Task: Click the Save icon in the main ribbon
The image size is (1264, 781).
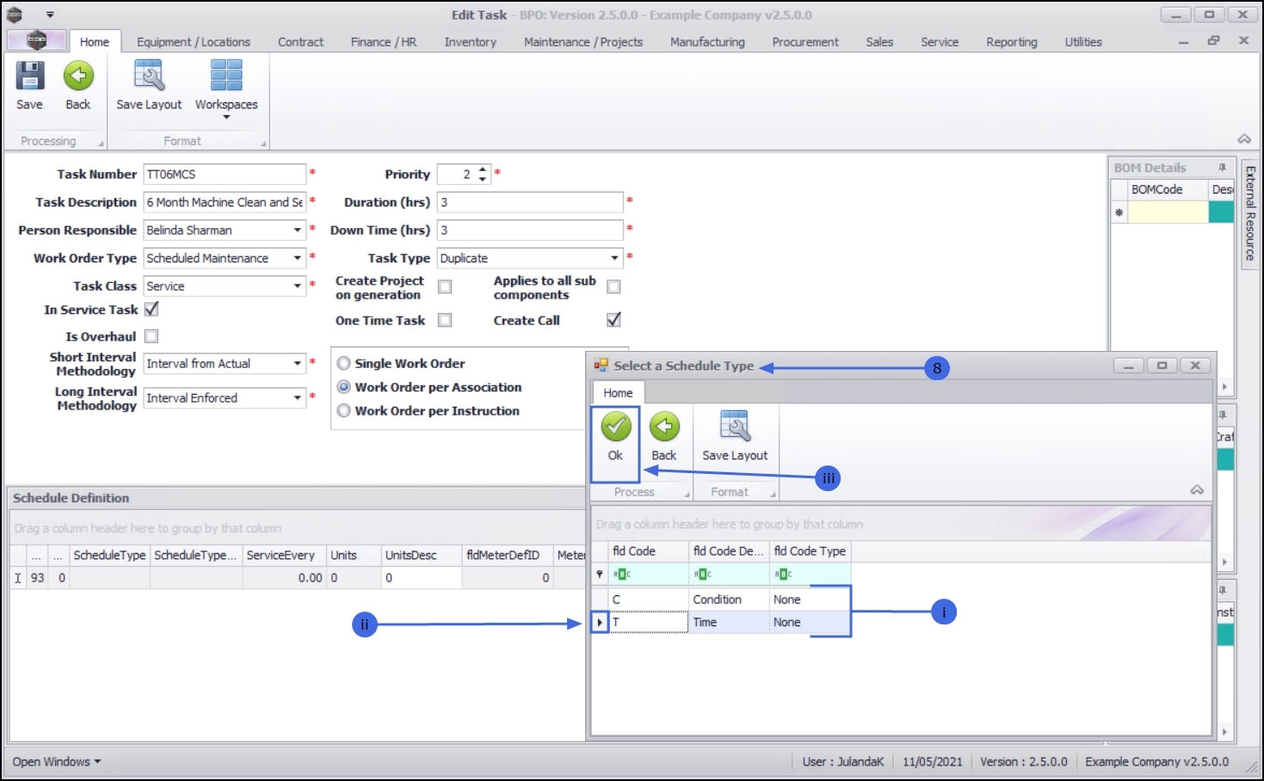Action: tap(30, 77)
